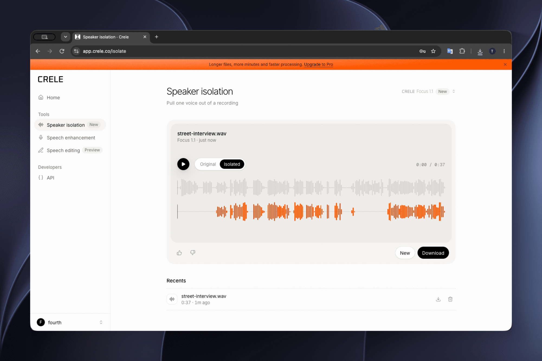Open Speech enhancement tool
This screenshot has width=542, height=361.
(70, 138)
